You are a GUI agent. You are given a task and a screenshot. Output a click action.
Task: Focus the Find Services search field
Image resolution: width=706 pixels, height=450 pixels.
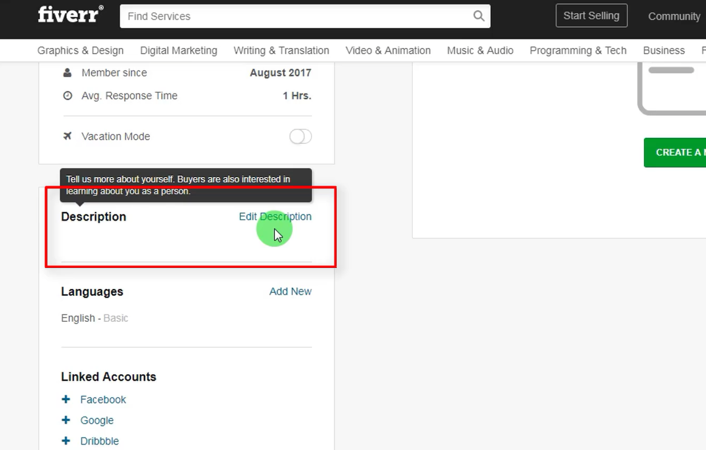(305, 16)
